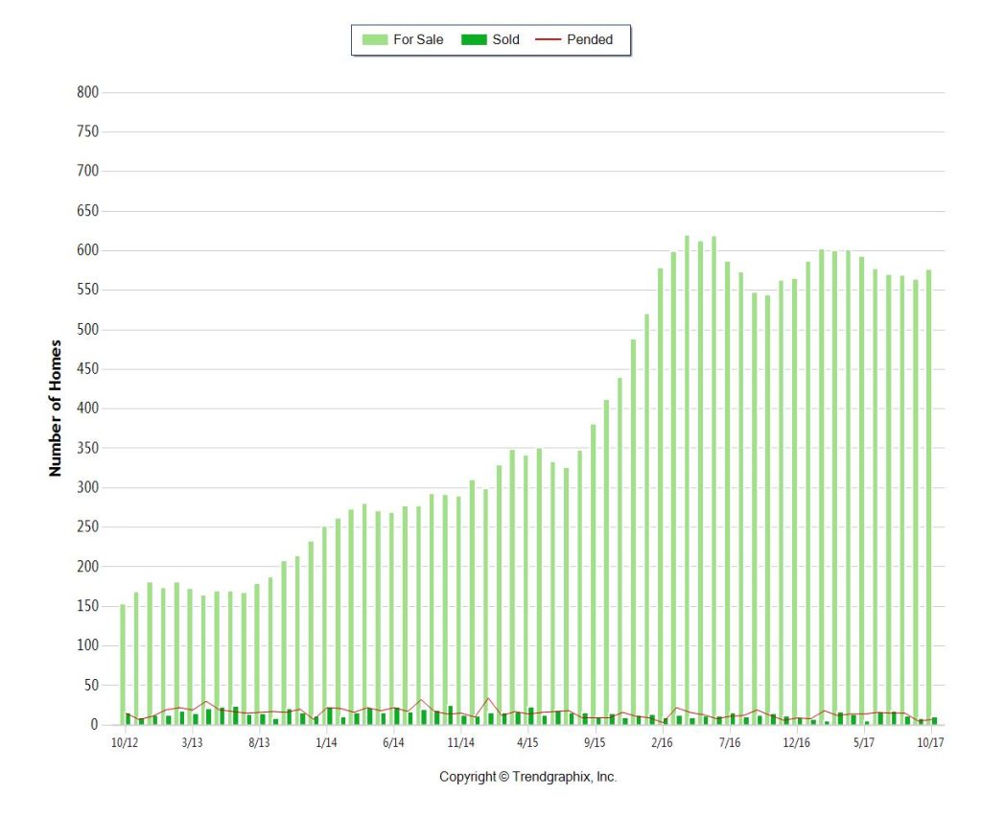Click the 350 y-axis label
The width and height of the screenshot is (982, 818).
87,448
